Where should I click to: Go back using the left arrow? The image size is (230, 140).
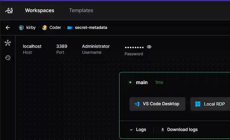8,28
